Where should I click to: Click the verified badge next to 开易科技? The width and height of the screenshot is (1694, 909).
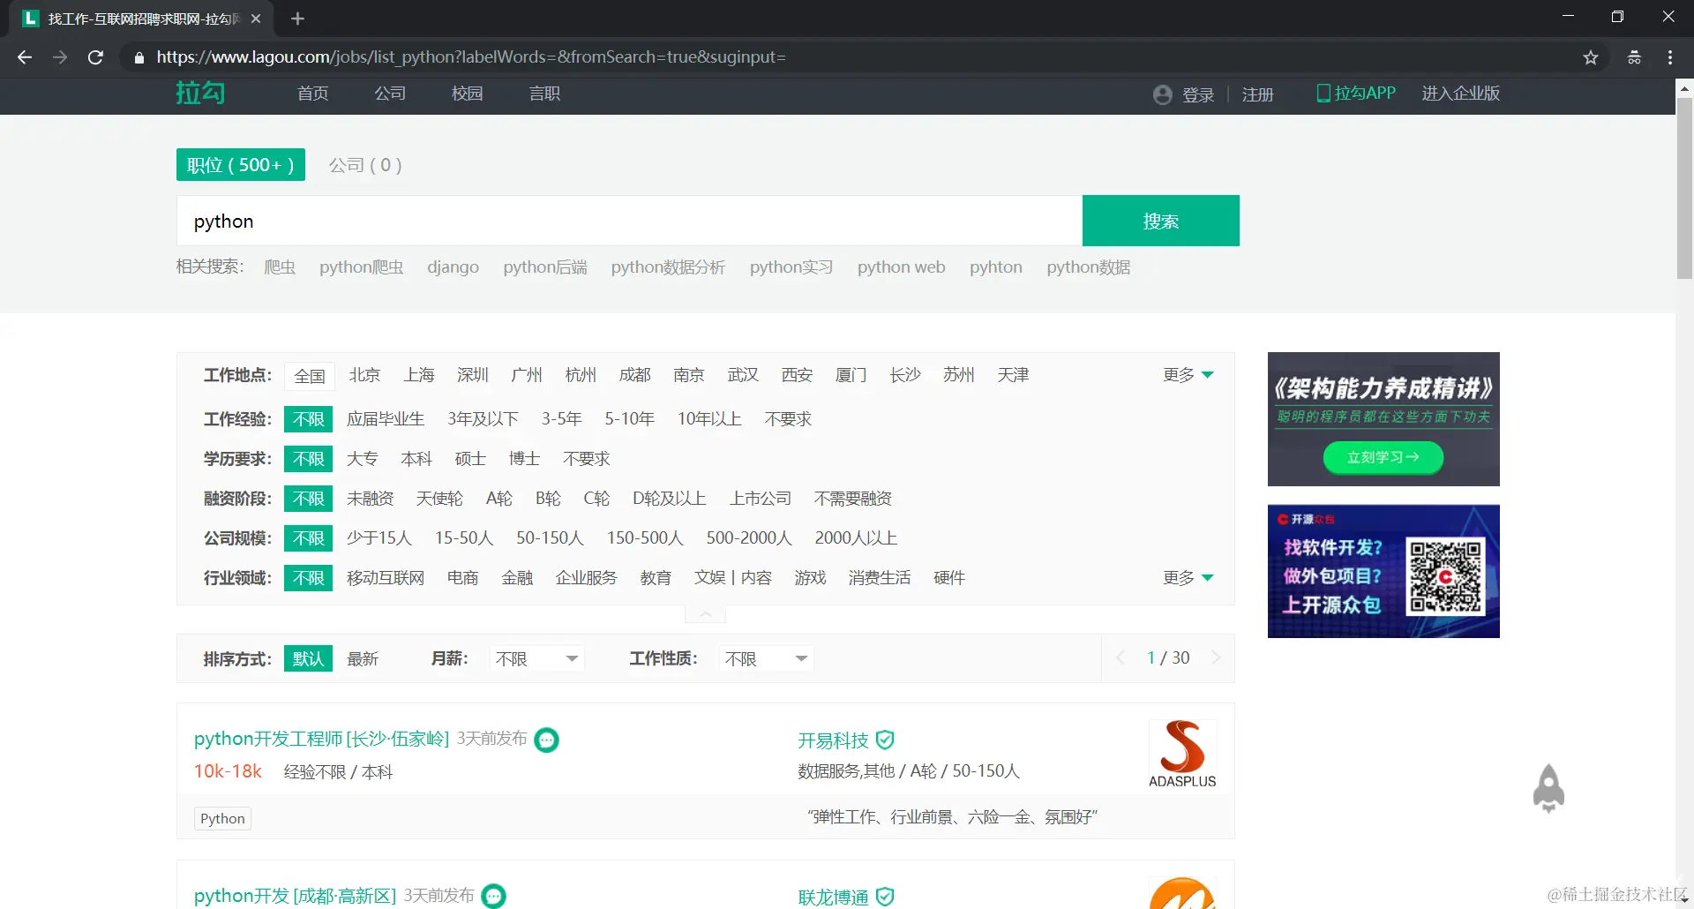[886, 740]
